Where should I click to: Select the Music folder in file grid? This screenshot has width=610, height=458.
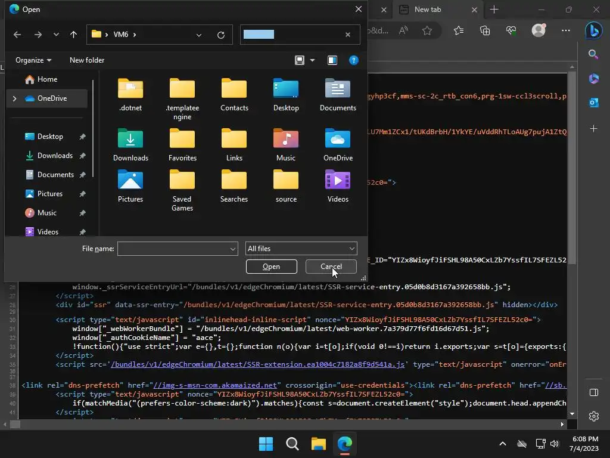(x=286, y=145)
